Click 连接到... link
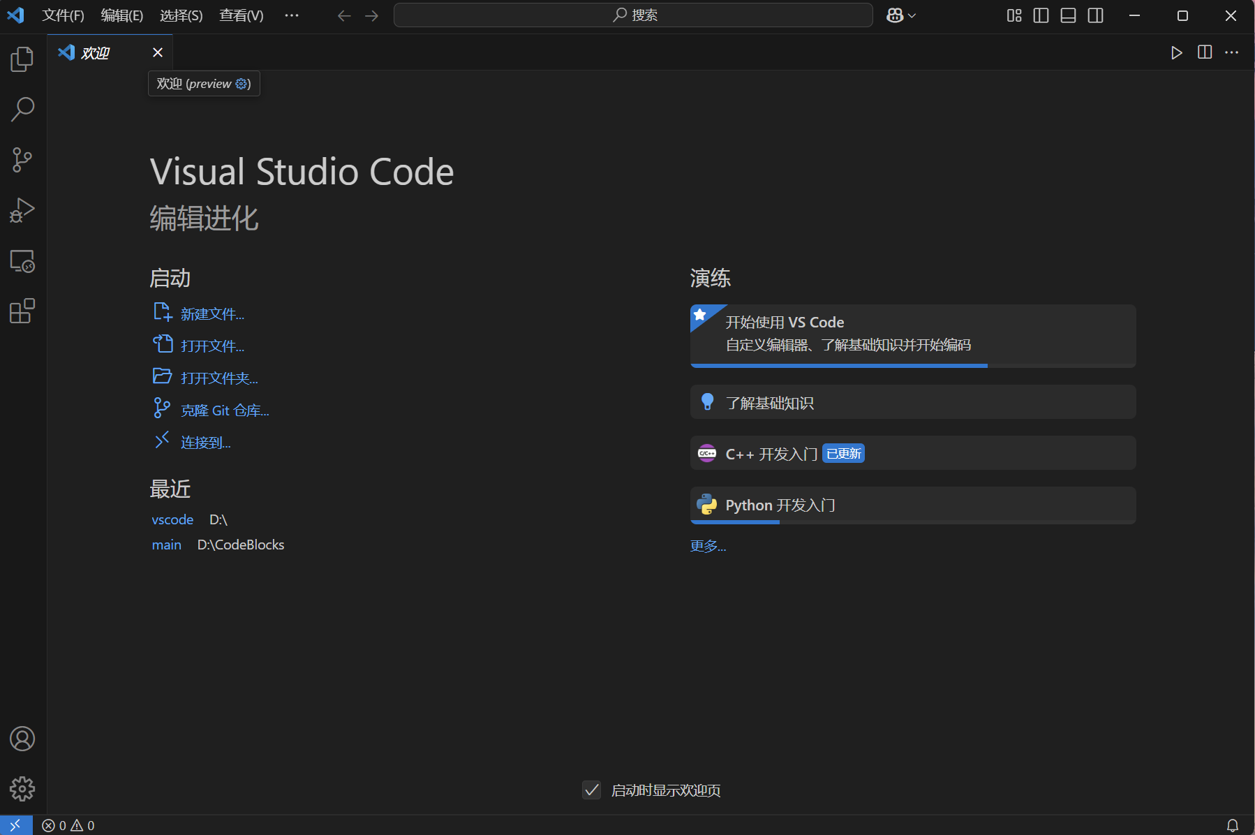The image size is (1255, 835). [205, 443]
